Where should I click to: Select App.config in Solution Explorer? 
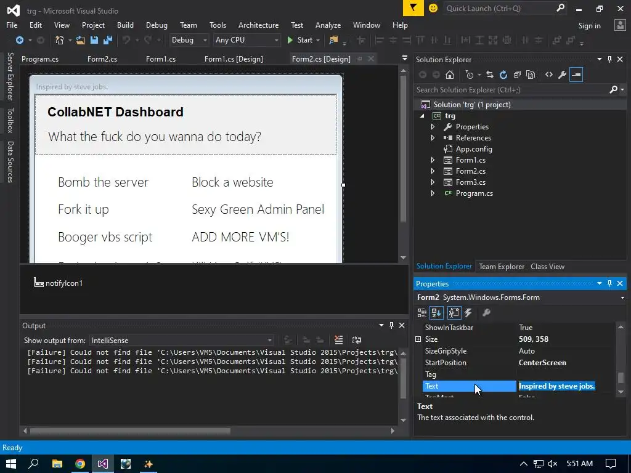pyautogui.click(x=474, y=149)
